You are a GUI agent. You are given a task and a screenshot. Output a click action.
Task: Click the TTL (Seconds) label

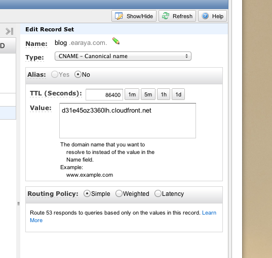click(56, 93)
